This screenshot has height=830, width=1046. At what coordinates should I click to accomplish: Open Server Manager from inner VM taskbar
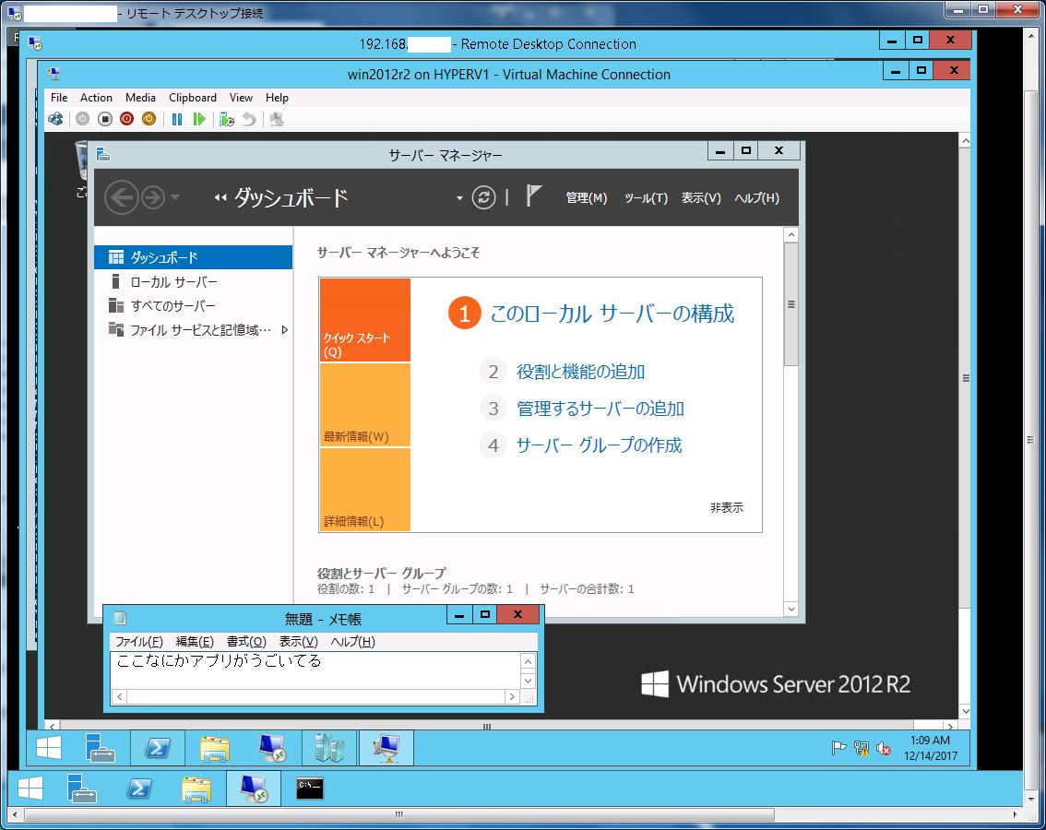click(x=100, y=747)
